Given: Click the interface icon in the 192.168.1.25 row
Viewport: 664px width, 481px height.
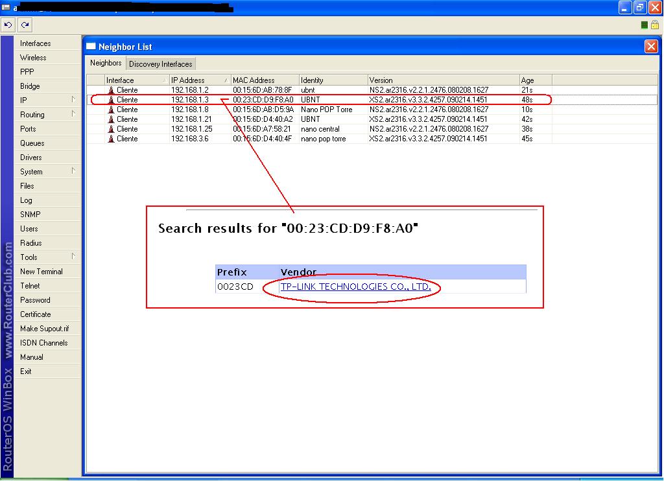Looking at the screenshot, I should point(111,129).
